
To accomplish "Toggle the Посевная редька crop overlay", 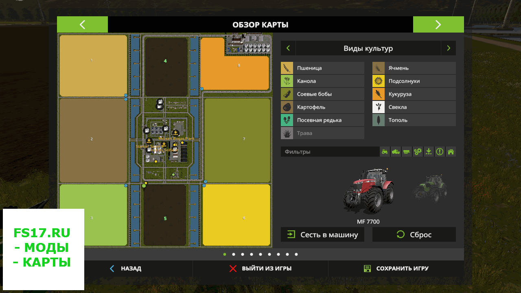I will (x=322, y=120).
